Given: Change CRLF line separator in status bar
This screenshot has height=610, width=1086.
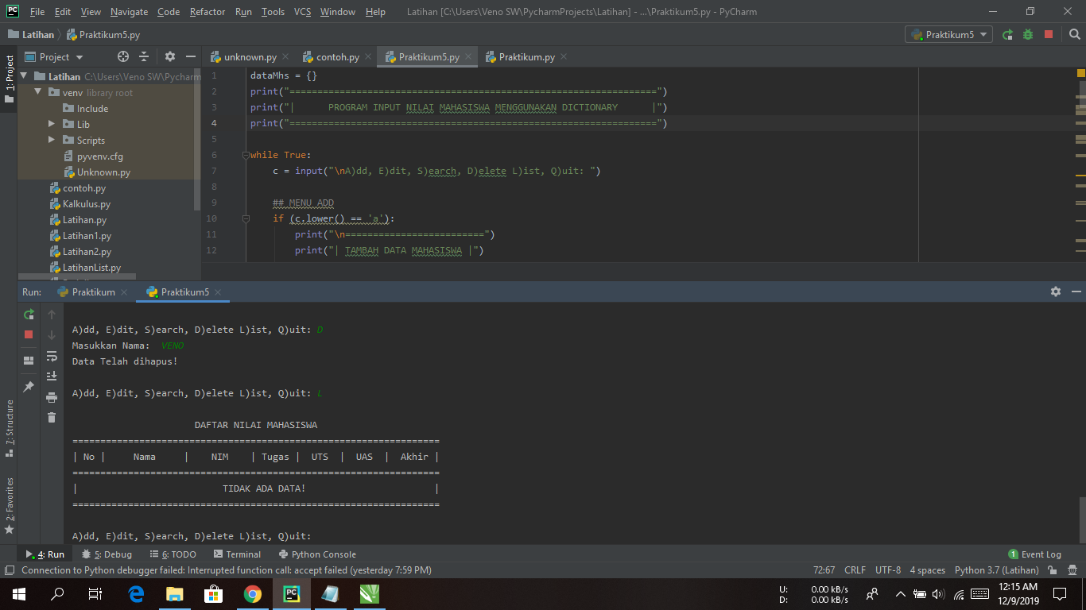Looking at the screenshot, I should (855, 570).
